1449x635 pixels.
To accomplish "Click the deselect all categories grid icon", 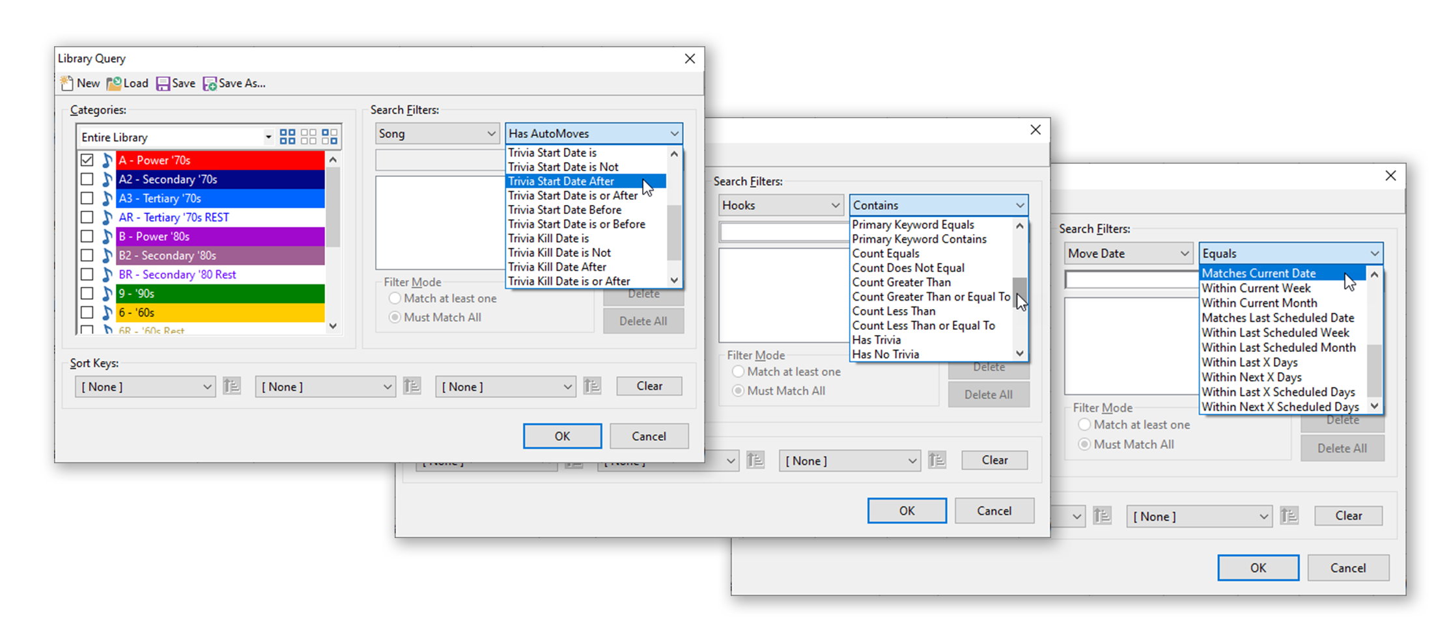I will click(x=309, y=137).
